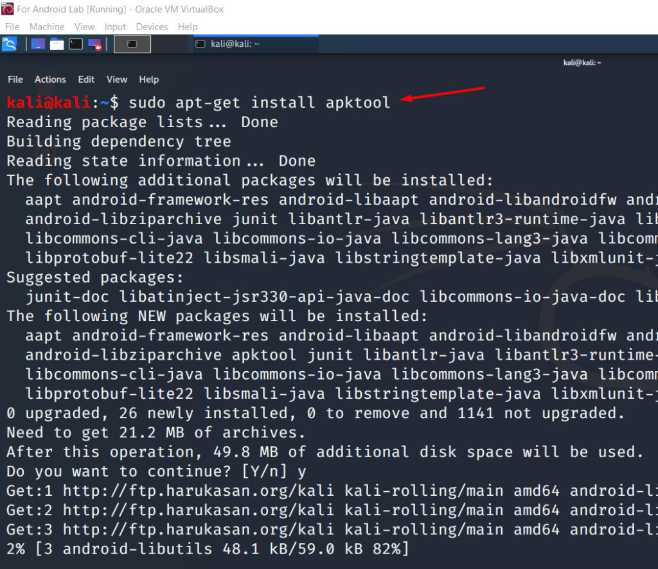Image resolution: width=658 pixels, height=569 pixels.
Task: Open the screen recorder panel icon
Action: pyautogui.click(x=95, y=44)
